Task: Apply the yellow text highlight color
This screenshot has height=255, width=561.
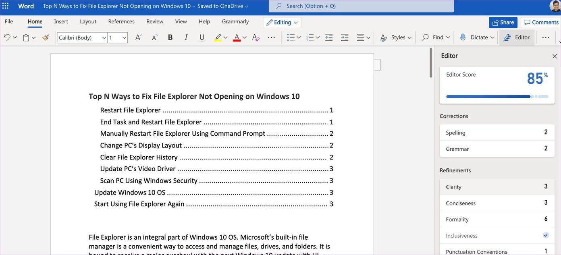Action: tap(218, 37)
